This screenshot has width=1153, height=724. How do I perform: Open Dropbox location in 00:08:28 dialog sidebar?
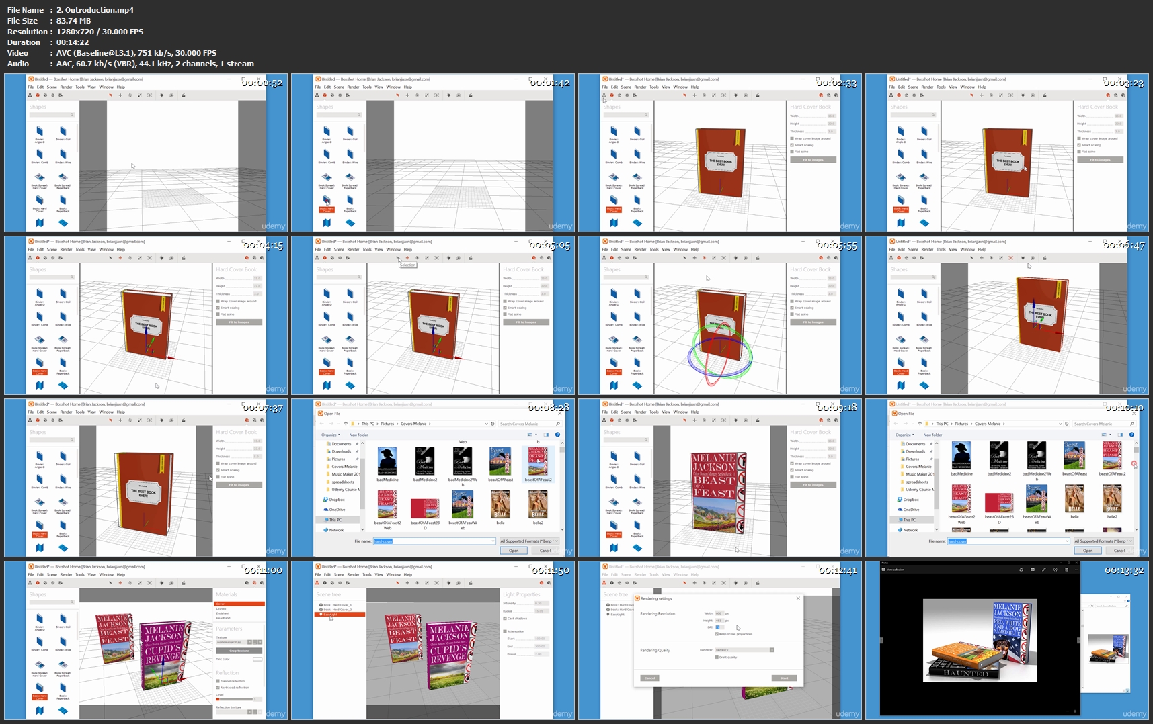click(334, 500)
